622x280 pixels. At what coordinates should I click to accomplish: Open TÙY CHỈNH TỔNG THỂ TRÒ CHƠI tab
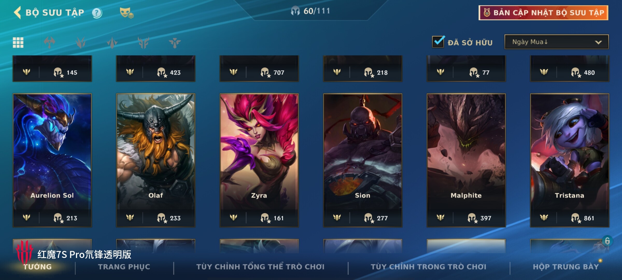coord(260,267)
